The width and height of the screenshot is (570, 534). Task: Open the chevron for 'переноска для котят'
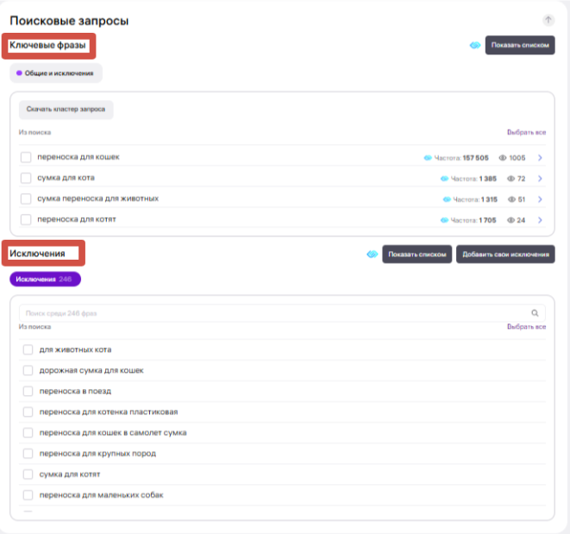[540, 220]
